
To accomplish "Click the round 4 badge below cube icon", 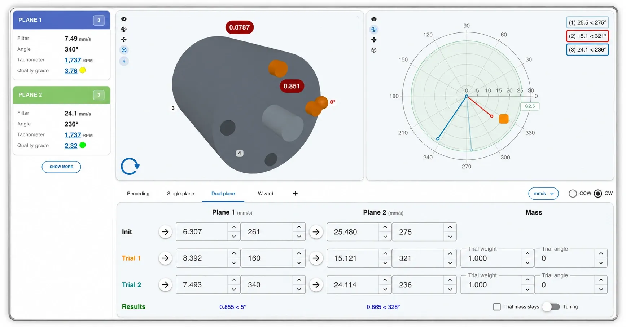I will click(124, 61).
